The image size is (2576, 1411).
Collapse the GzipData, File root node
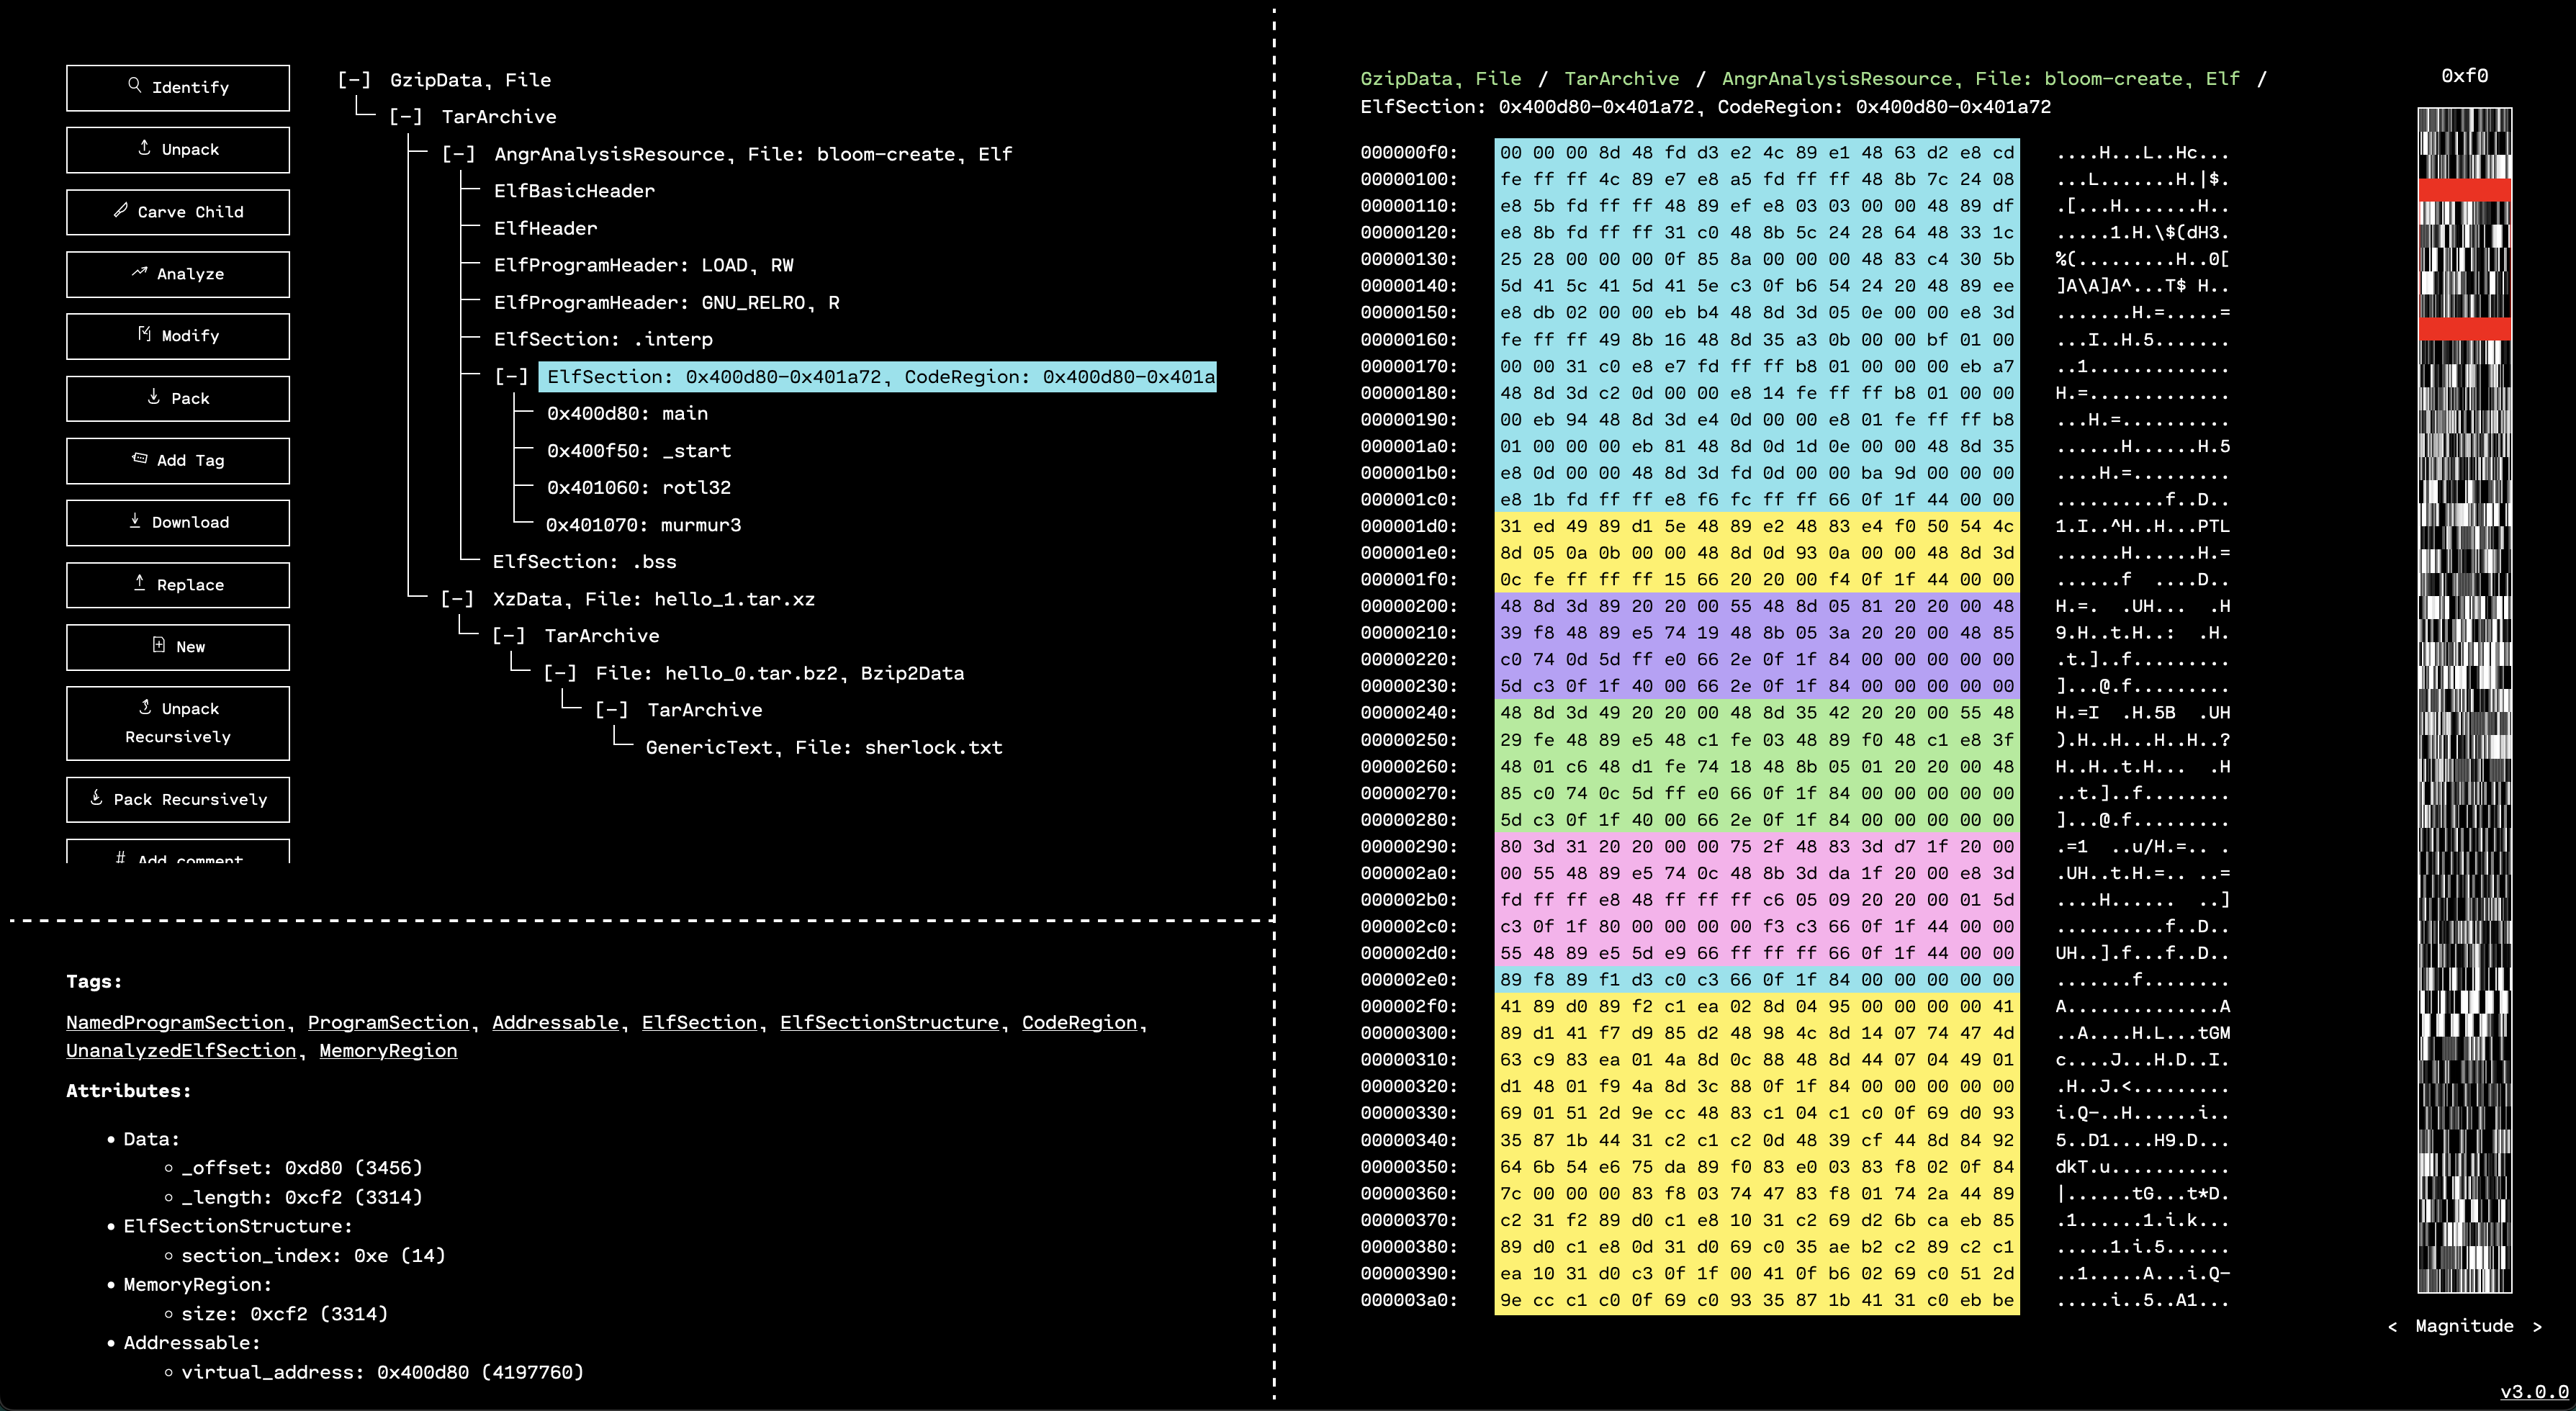[x=354, y=80]
